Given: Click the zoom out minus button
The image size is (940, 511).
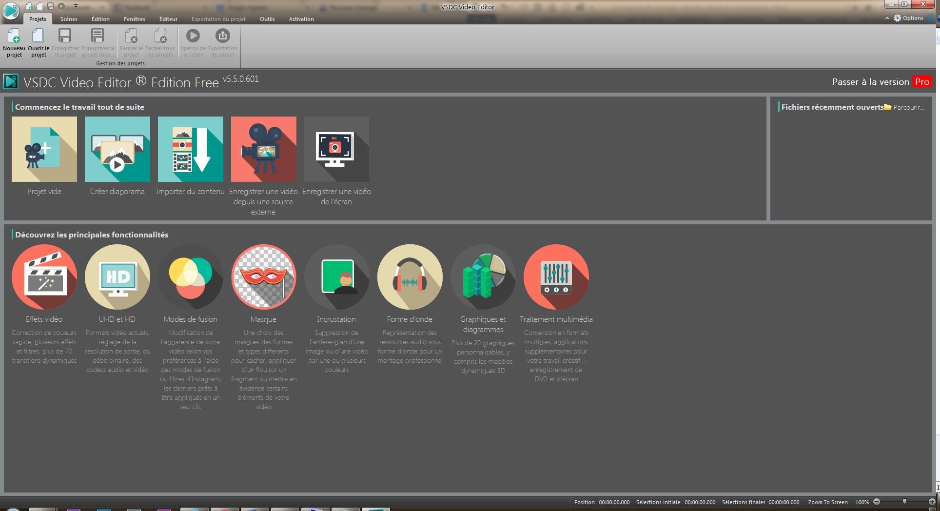Looking at the screenshot, I should 877,502.
